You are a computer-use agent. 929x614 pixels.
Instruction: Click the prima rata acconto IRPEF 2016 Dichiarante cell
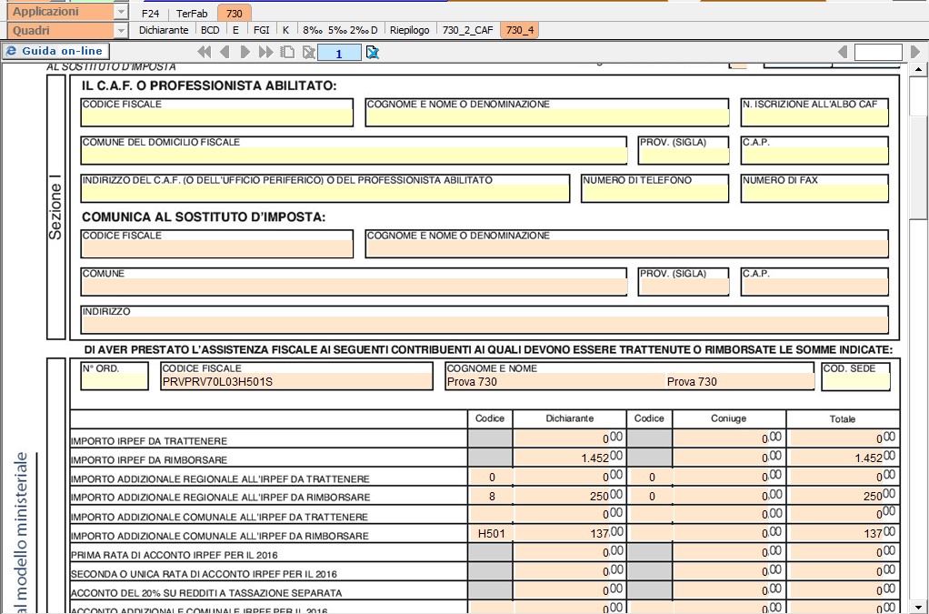(569, 552)
